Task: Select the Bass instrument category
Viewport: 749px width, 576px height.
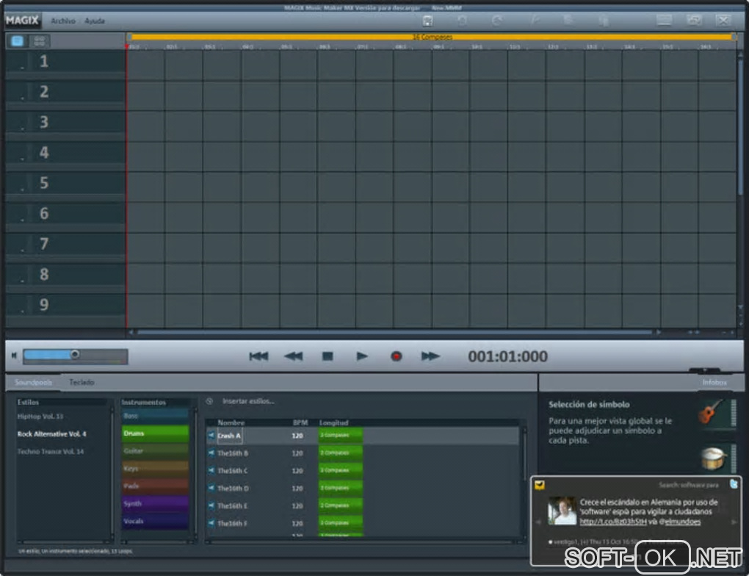Action: point(155,416)
